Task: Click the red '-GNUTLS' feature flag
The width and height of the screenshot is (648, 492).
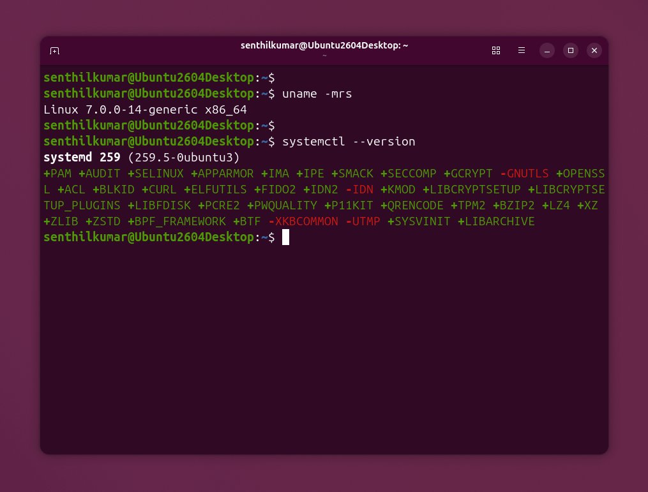Action: (525, 174)
